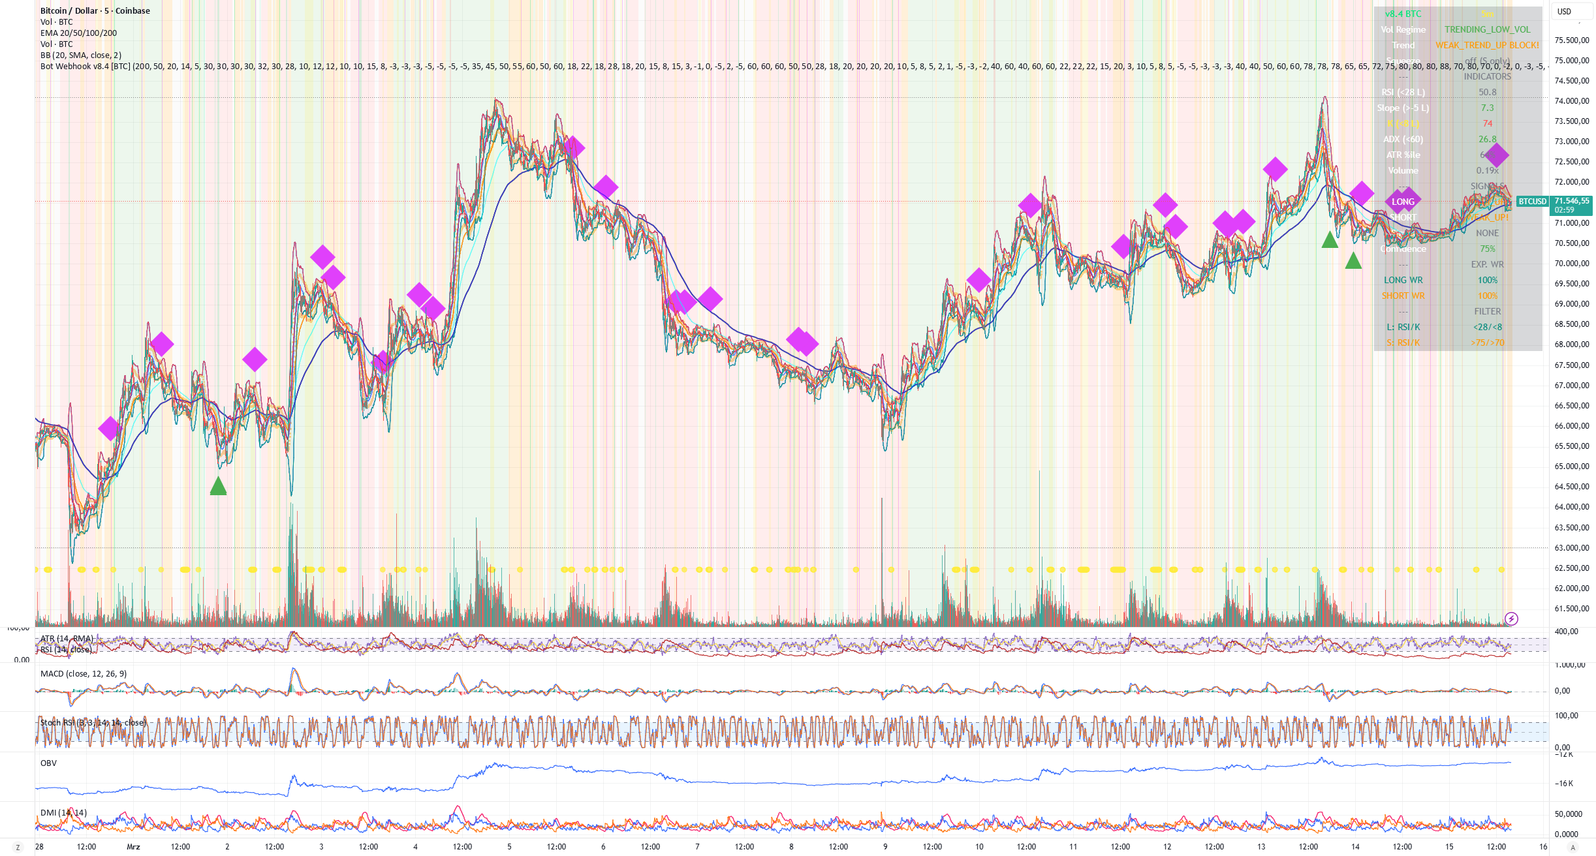Toggle the A auto-scale button at bottom right
This screenshot has height=856, width=1596.
coord(1573,847)
